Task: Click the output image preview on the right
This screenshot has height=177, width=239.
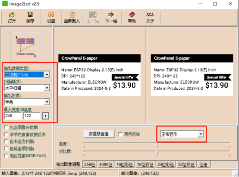Action: pos(192,75)
